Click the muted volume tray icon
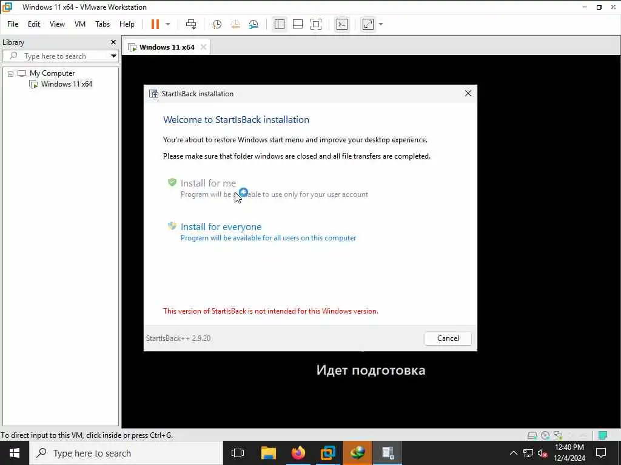The width and height of the screenshot is (621, 465). click(x=543, y=453)
